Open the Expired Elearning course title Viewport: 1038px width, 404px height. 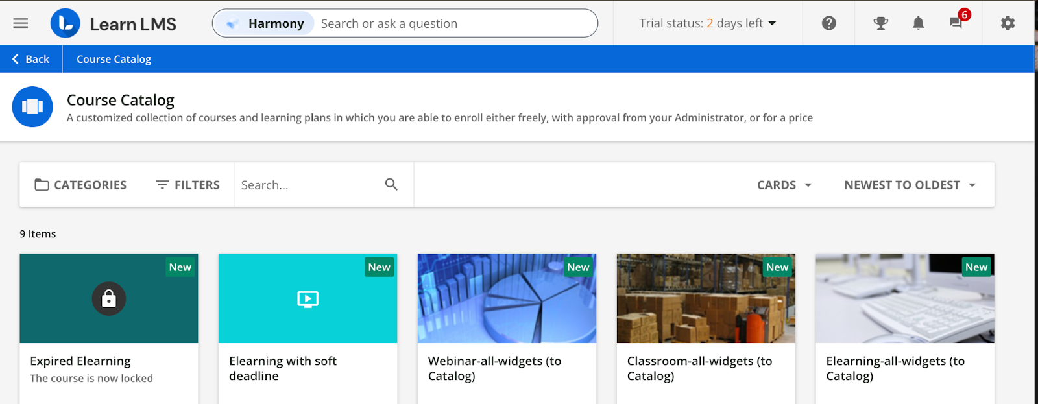pos(80,361)
